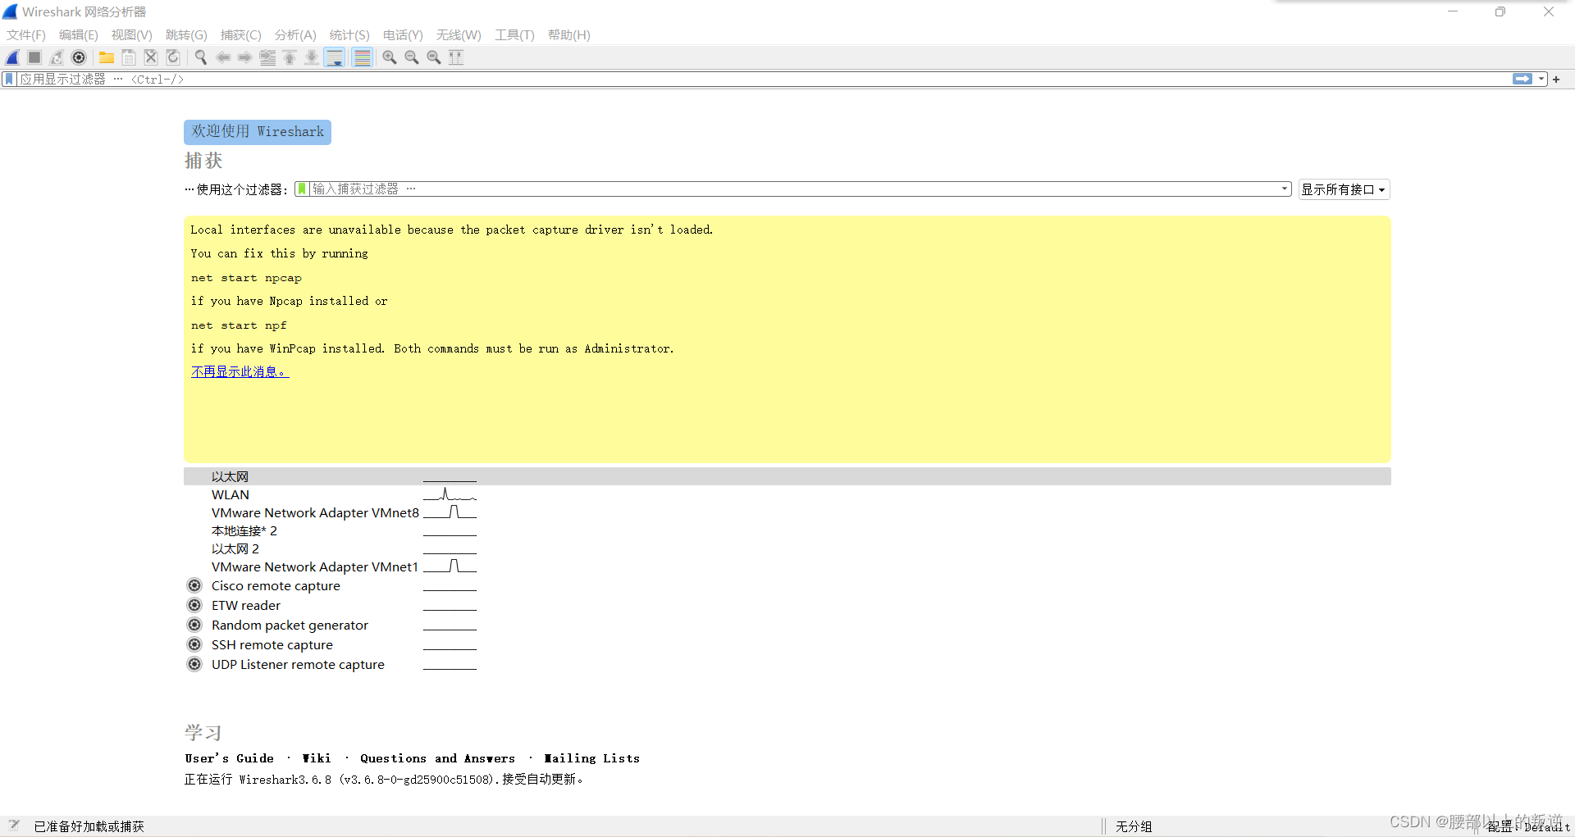The width and height of the screenshot is (1575, 837).
Task: Open the 统计(S) menu
Action: point(349,35)
